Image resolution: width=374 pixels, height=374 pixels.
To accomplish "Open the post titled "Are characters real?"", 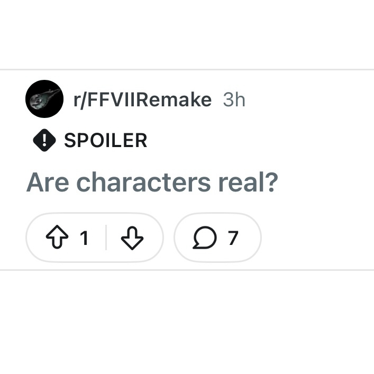I will 152,183.
